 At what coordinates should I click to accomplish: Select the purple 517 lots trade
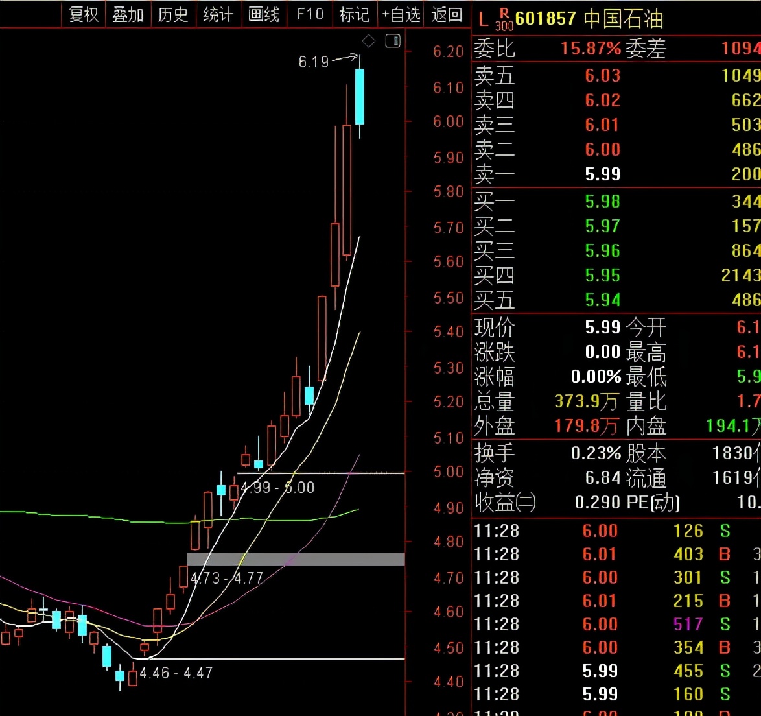(617, 624)
